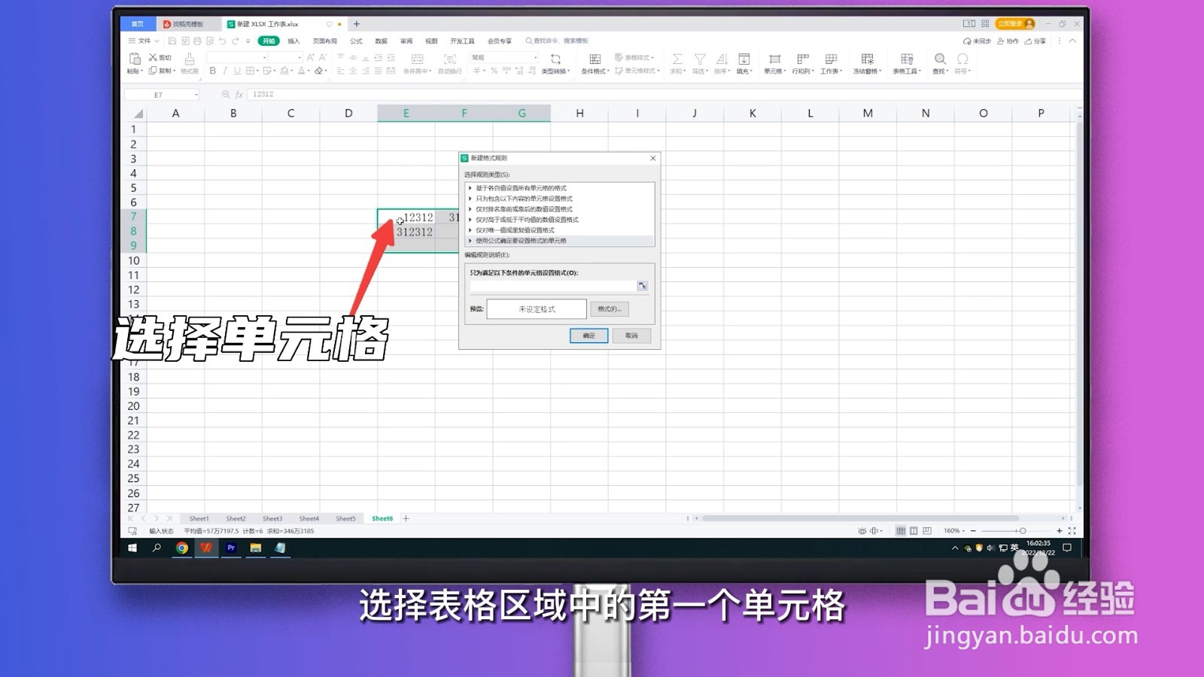The image size is (1204, 677).
Task: Click the Save icon in quick toolbar
Action: pos(172,41)
